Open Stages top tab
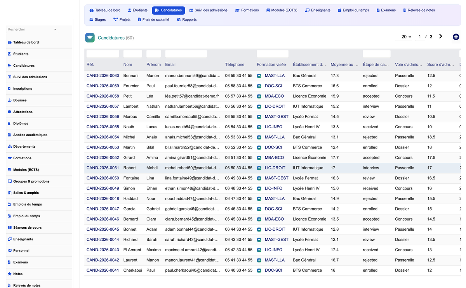The image size is (466, 288). tap(97, 19)
